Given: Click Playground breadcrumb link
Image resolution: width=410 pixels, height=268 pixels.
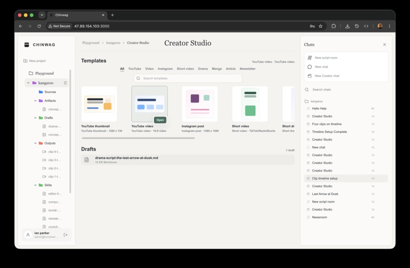Looking at the screenshot, I should (x=91, y=43).
